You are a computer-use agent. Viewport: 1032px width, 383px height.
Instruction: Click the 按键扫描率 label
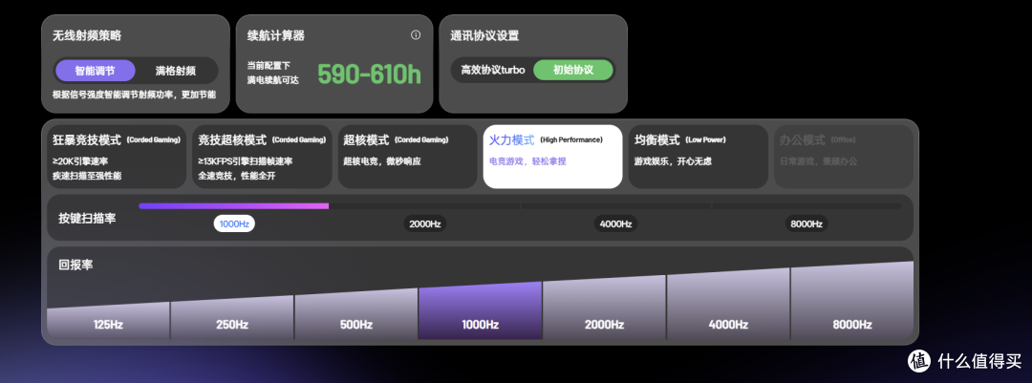pyautogui.click(x=88, y=219)
